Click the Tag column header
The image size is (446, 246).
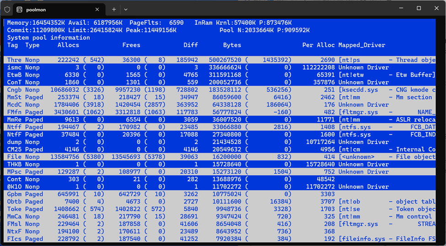(x=12, y=45)
